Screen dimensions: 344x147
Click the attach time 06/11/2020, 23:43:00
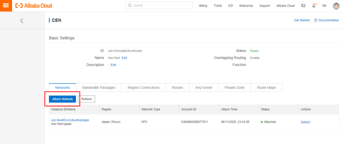click(x=235, y=122)
